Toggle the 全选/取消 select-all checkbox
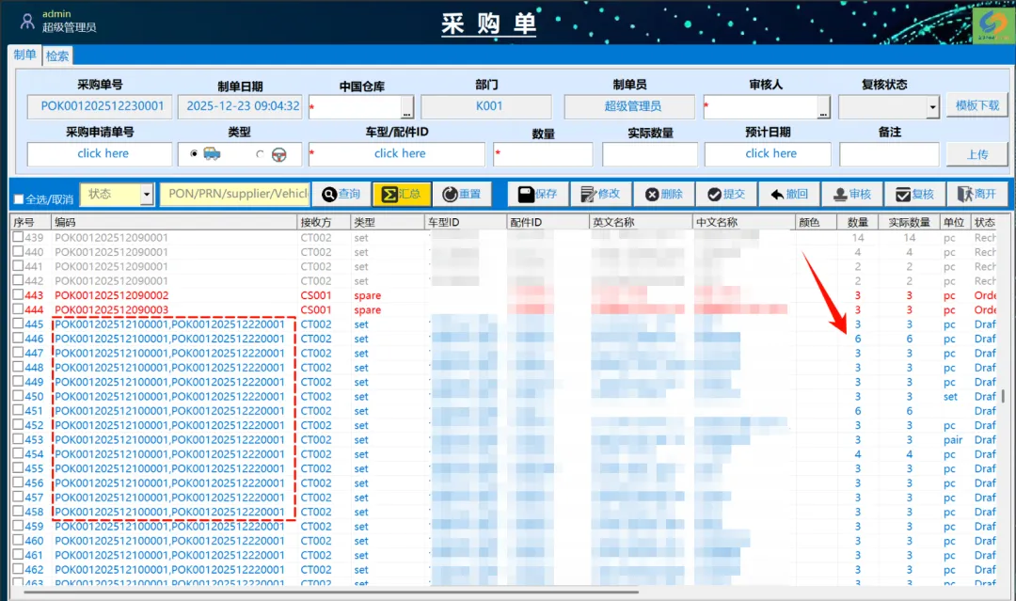This screenshot has height=601, width=1016. 18,198
